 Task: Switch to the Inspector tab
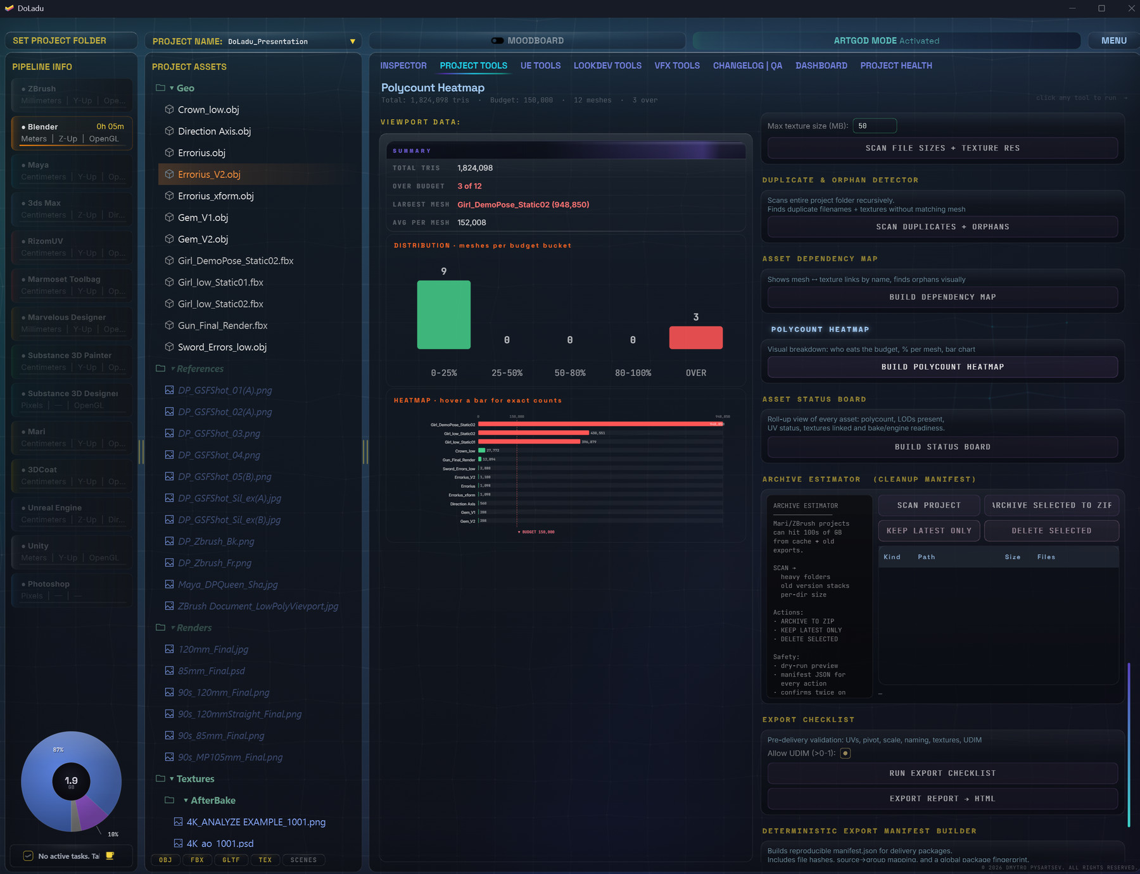click(x=403, y=65)
